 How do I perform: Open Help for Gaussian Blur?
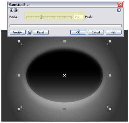(x=114, y=32)
